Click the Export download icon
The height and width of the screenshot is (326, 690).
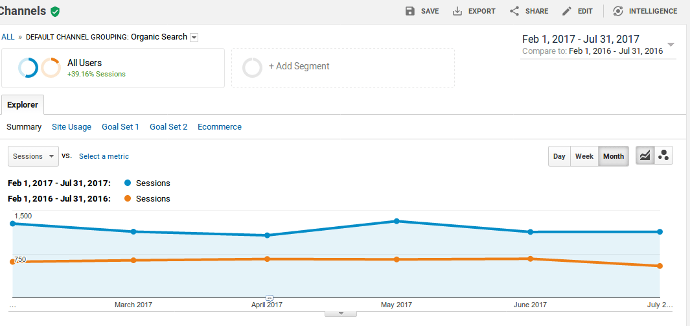click(x=457, y=11)
